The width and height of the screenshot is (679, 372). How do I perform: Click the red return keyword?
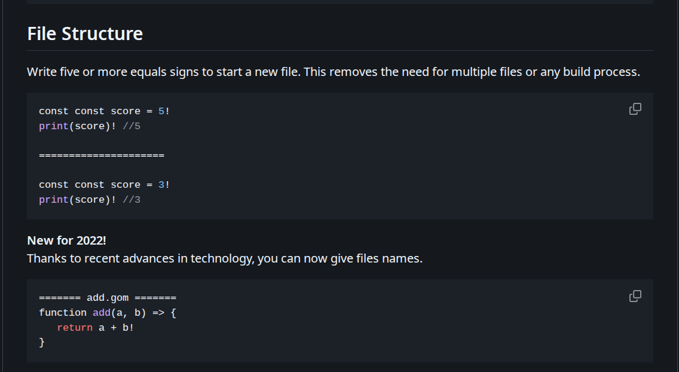coord(75,328)
